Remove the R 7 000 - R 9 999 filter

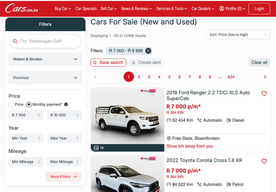tap(148, 51)
